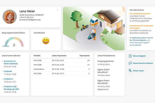Click the Abgebrochen status text

coord(103,89)
